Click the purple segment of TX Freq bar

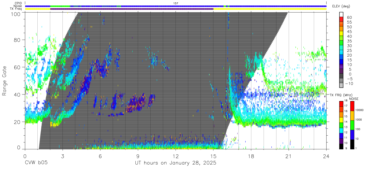(132, 9)
